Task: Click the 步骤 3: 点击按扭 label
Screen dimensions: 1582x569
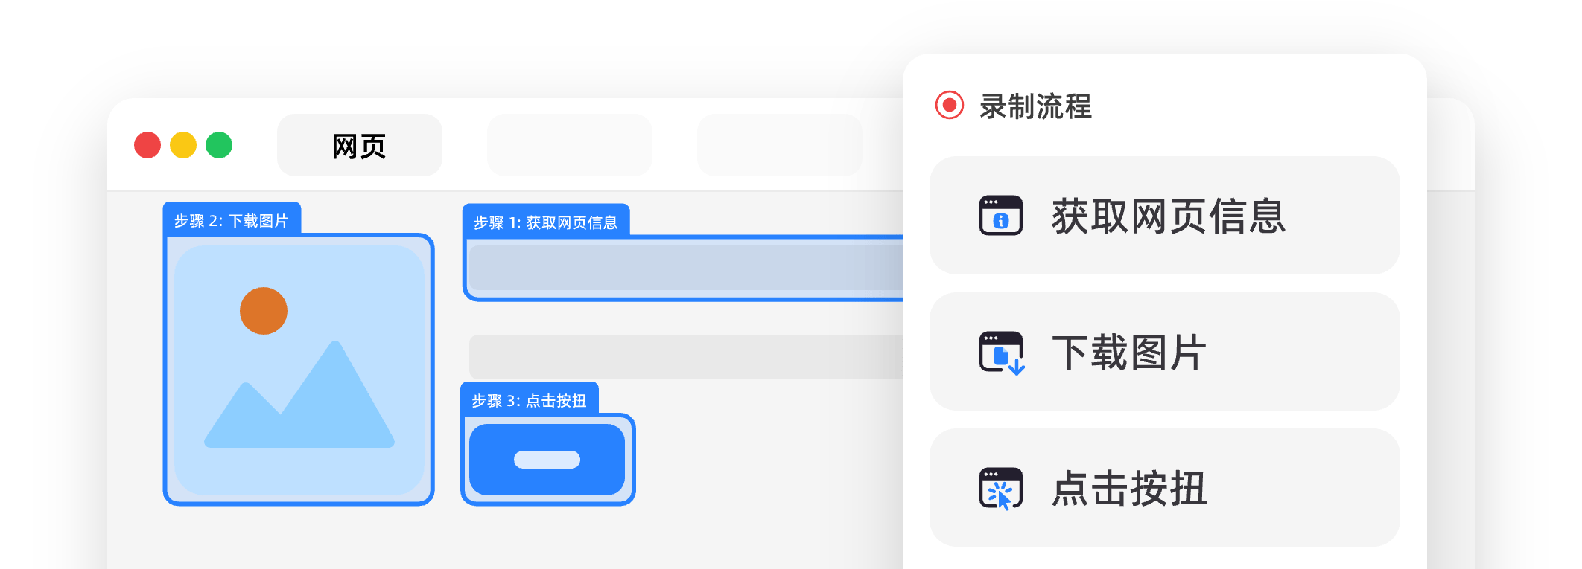Action: click(x=530, y=400)
